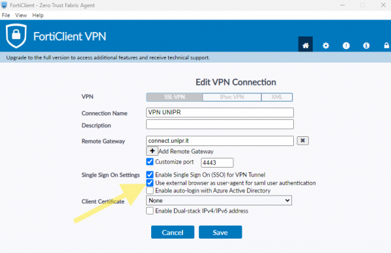Click the Single Sign On Settings label

point(111,175)
